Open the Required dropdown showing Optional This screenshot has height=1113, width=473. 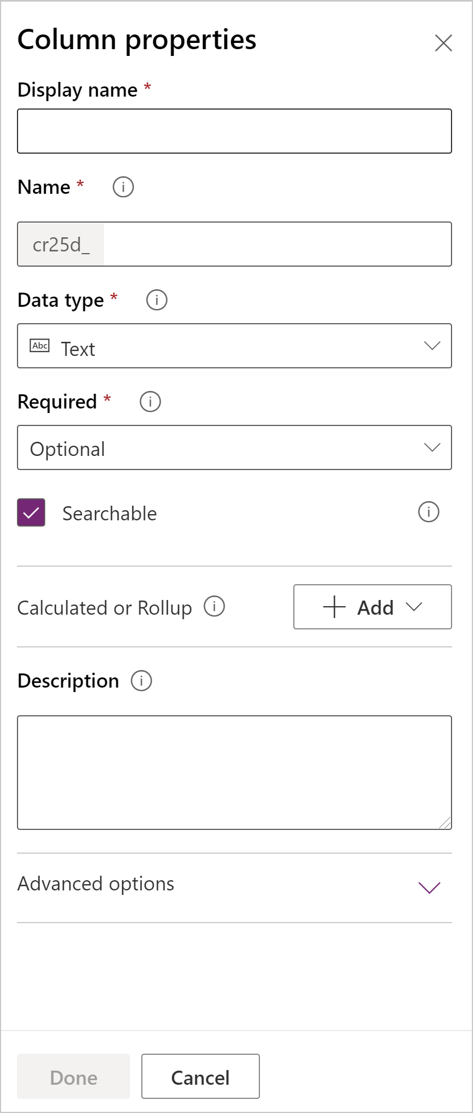(235, 447)
